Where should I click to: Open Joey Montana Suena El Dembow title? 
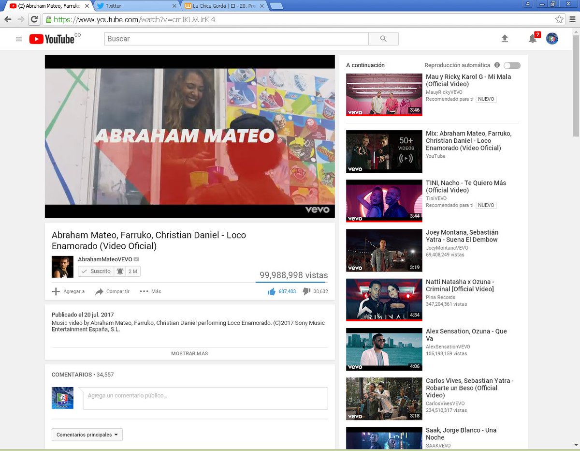(x=462, y=236)
